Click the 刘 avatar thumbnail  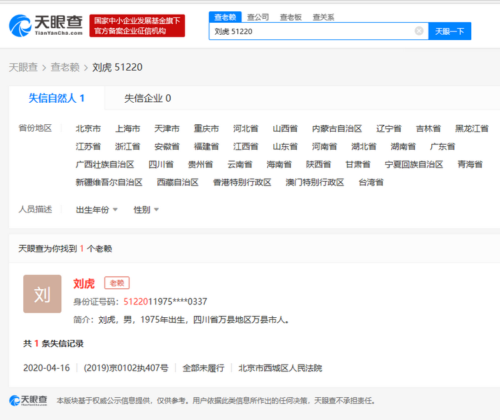pos(42,294)
